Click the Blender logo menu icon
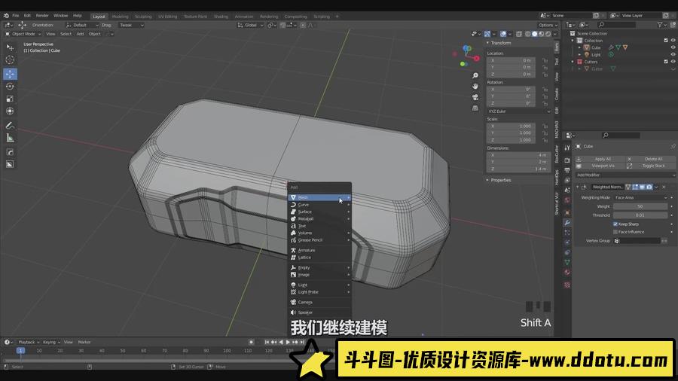This screenshot has width=678, height=381. pyautogui.click(x=6, y=16)
